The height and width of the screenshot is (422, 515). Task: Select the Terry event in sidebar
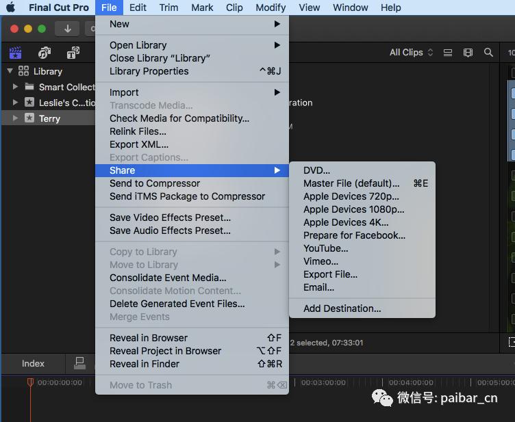[x=49, y=118]
